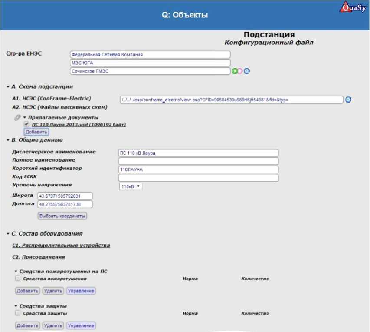Click Управление in Средства защиты section
Viewport: 370px width, 332px height.
[x=81, y=325]
